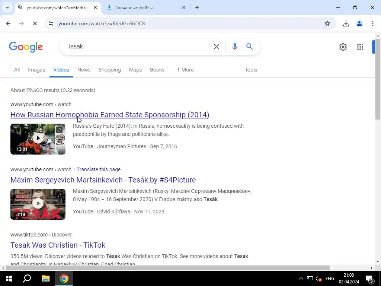
Task: Open muted volume tray icon
Action: point(318,279)
